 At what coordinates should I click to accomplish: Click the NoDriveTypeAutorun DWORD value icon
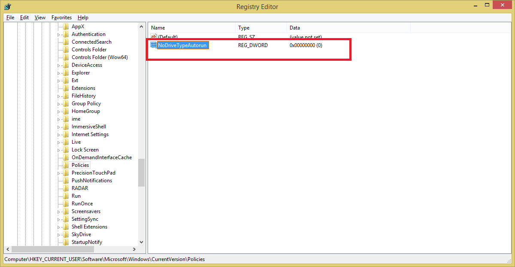tap(154, 45)
